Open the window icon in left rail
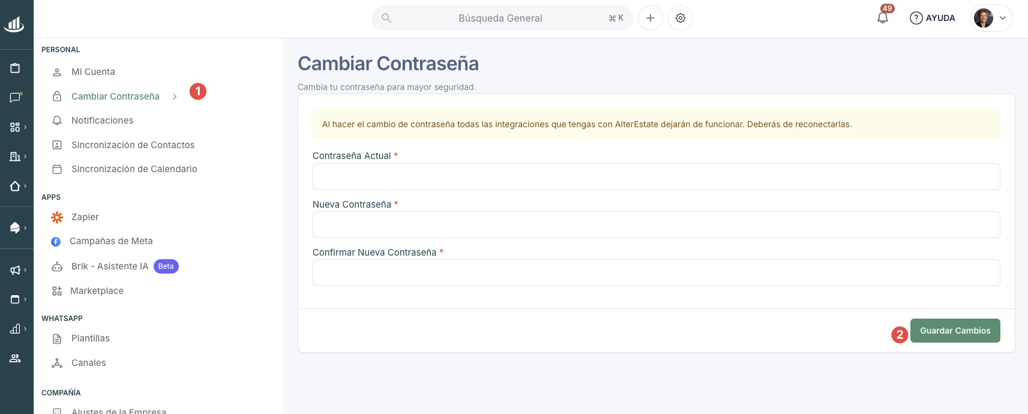The height and width of the screenshot is (414, 1028). click(15, 299)
